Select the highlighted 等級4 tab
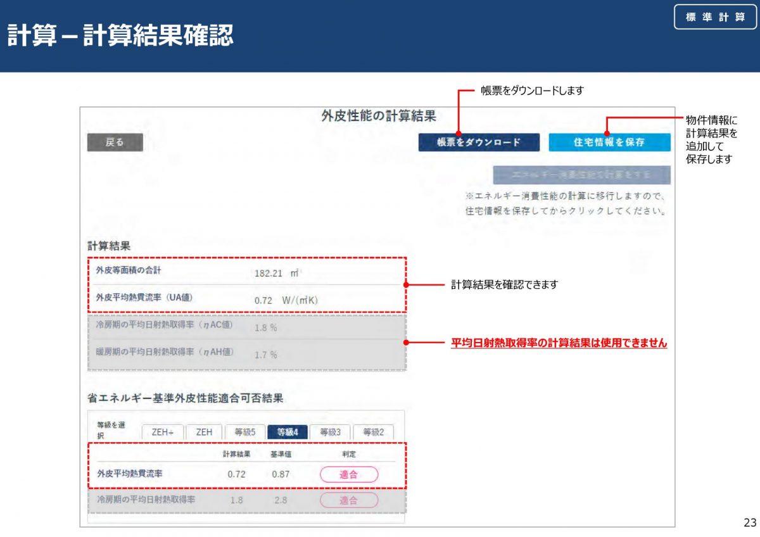760x537 pixels. pos(288,433)
